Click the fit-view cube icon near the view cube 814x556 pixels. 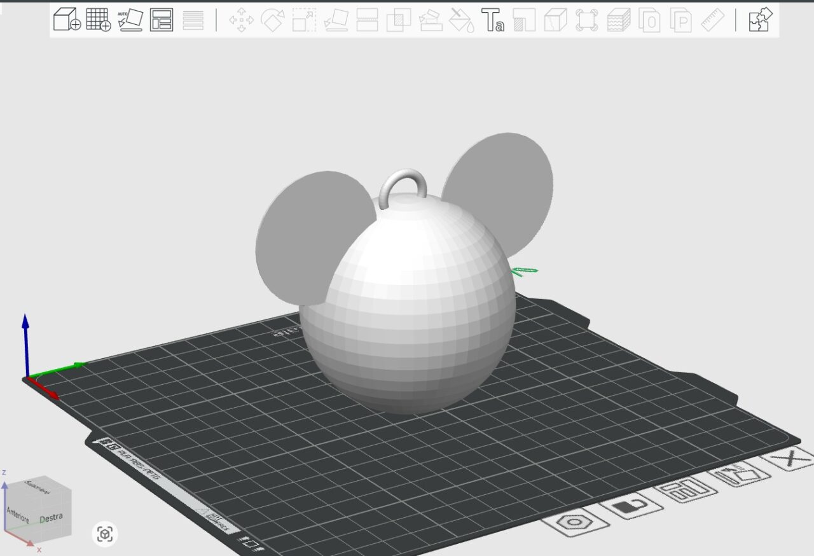point(106,534)
